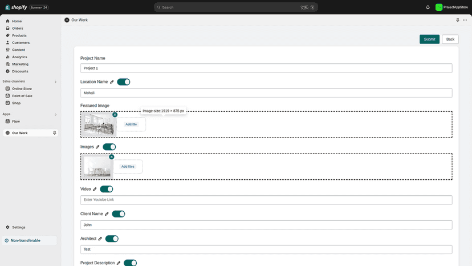The height and width of the screenshot is (266, 472).
Task: Toggle the Video switch
Action: tap(107, 189)
